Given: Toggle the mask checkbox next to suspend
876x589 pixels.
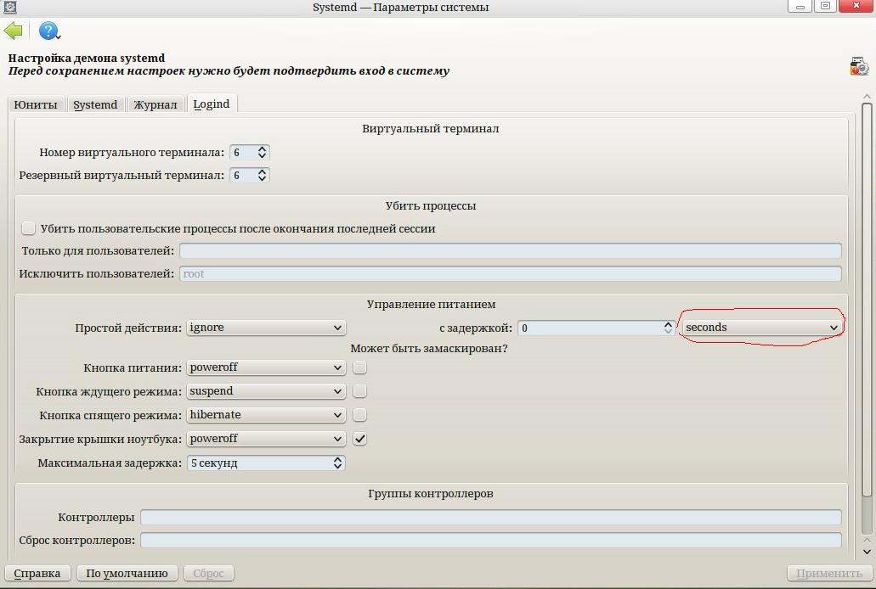Looking at the screenshot, I should [359, 390].
